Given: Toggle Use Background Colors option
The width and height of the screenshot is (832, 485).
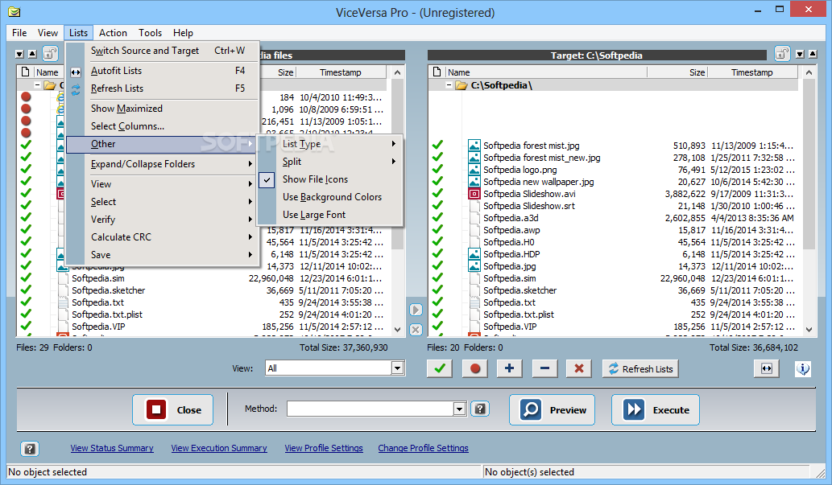Looking at the screenshot, I should [x=330, y=196].
